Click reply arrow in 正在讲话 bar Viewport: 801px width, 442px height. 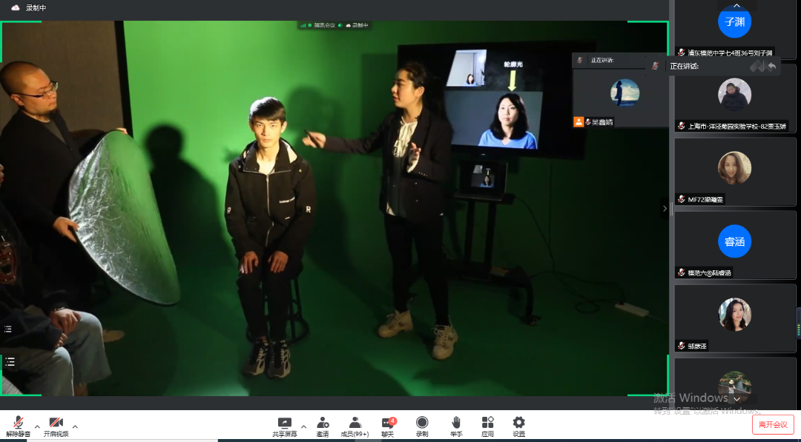coord(771,67)
